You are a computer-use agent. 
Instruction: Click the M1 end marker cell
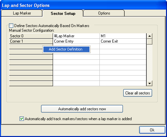[123, 36]
